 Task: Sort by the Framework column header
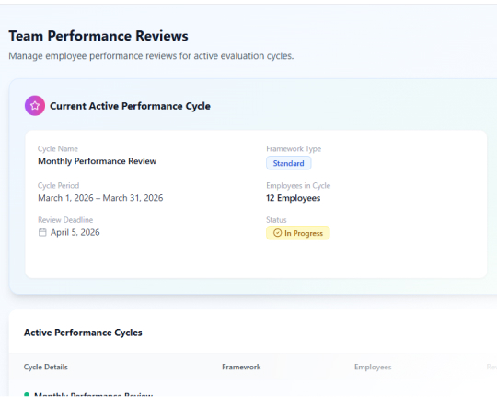[x=241, y=367]
